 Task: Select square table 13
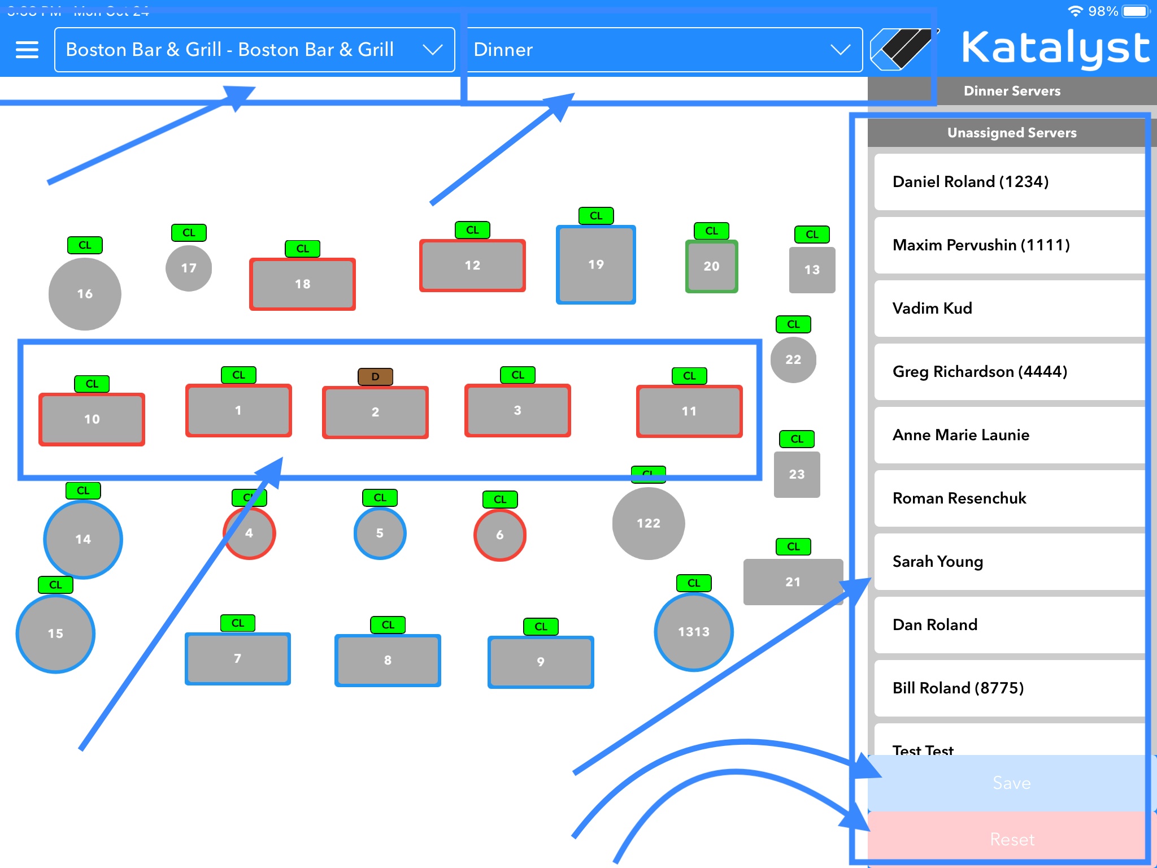coord(812,270)
